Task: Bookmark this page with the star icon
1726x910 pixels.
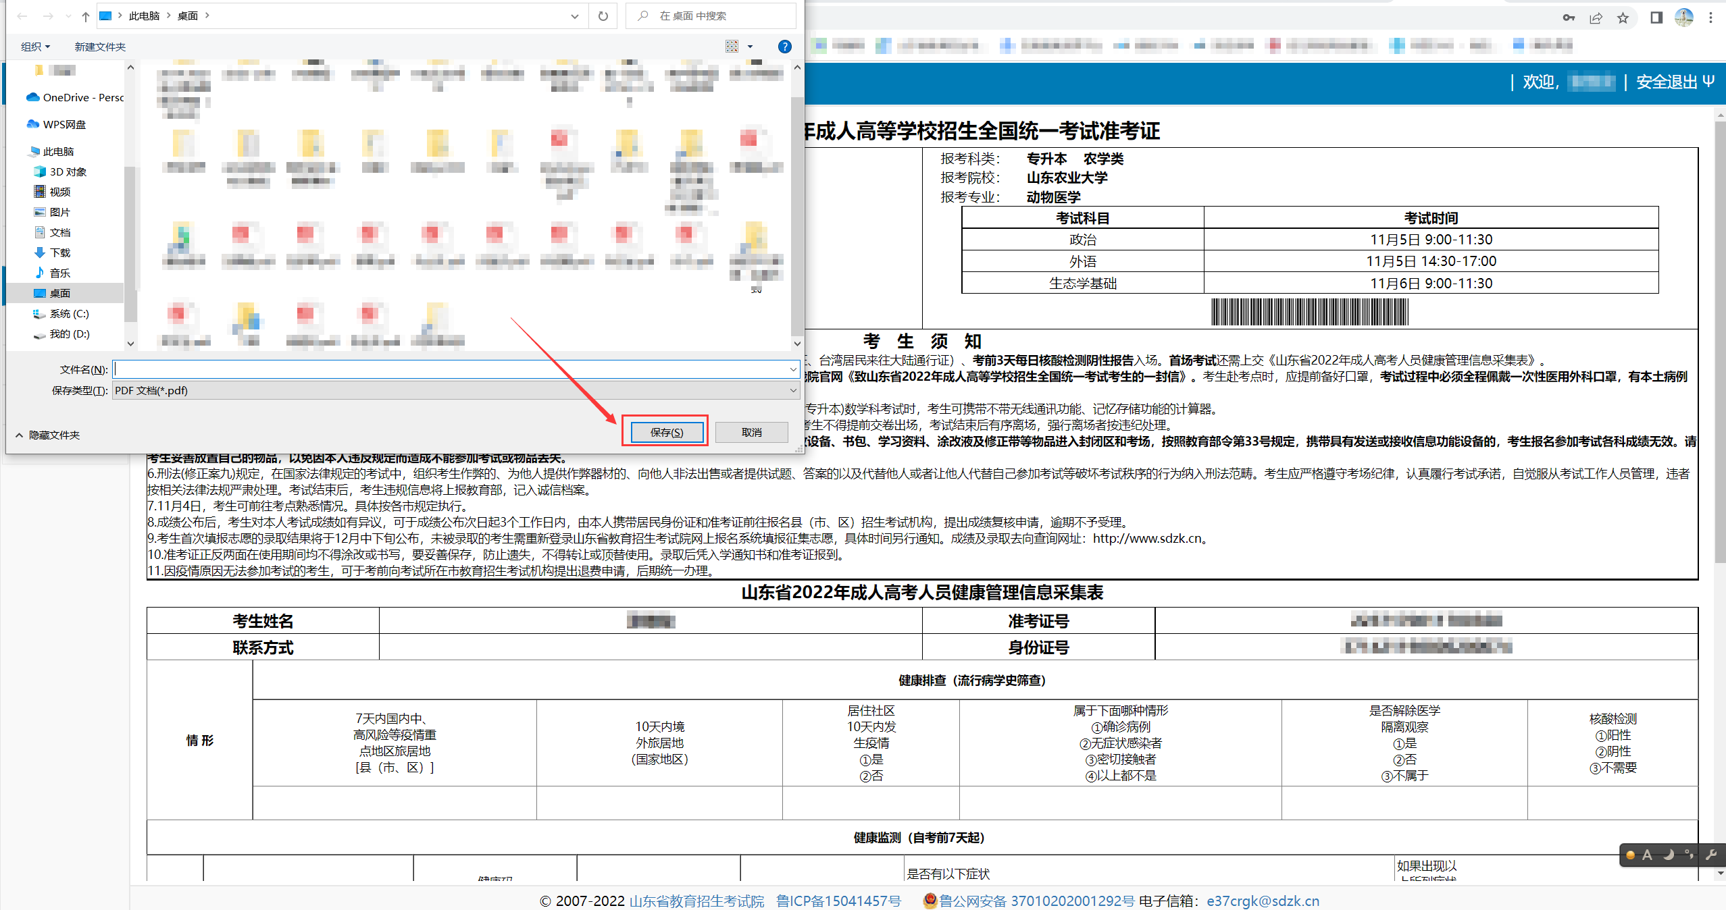Action: click(x=1623, y=18)
